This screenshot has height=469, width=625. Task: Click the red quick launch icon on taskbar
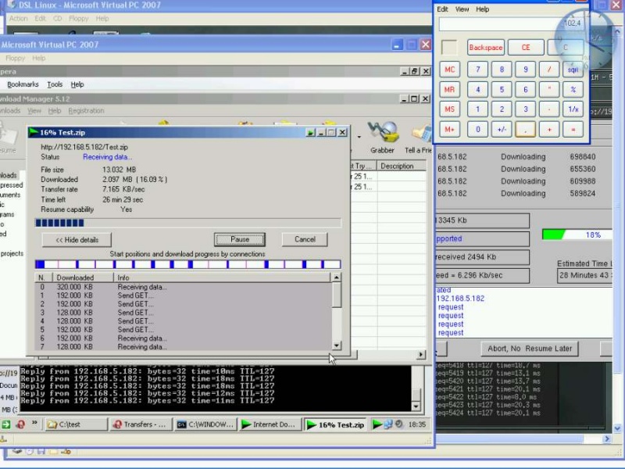pos(20,424)
